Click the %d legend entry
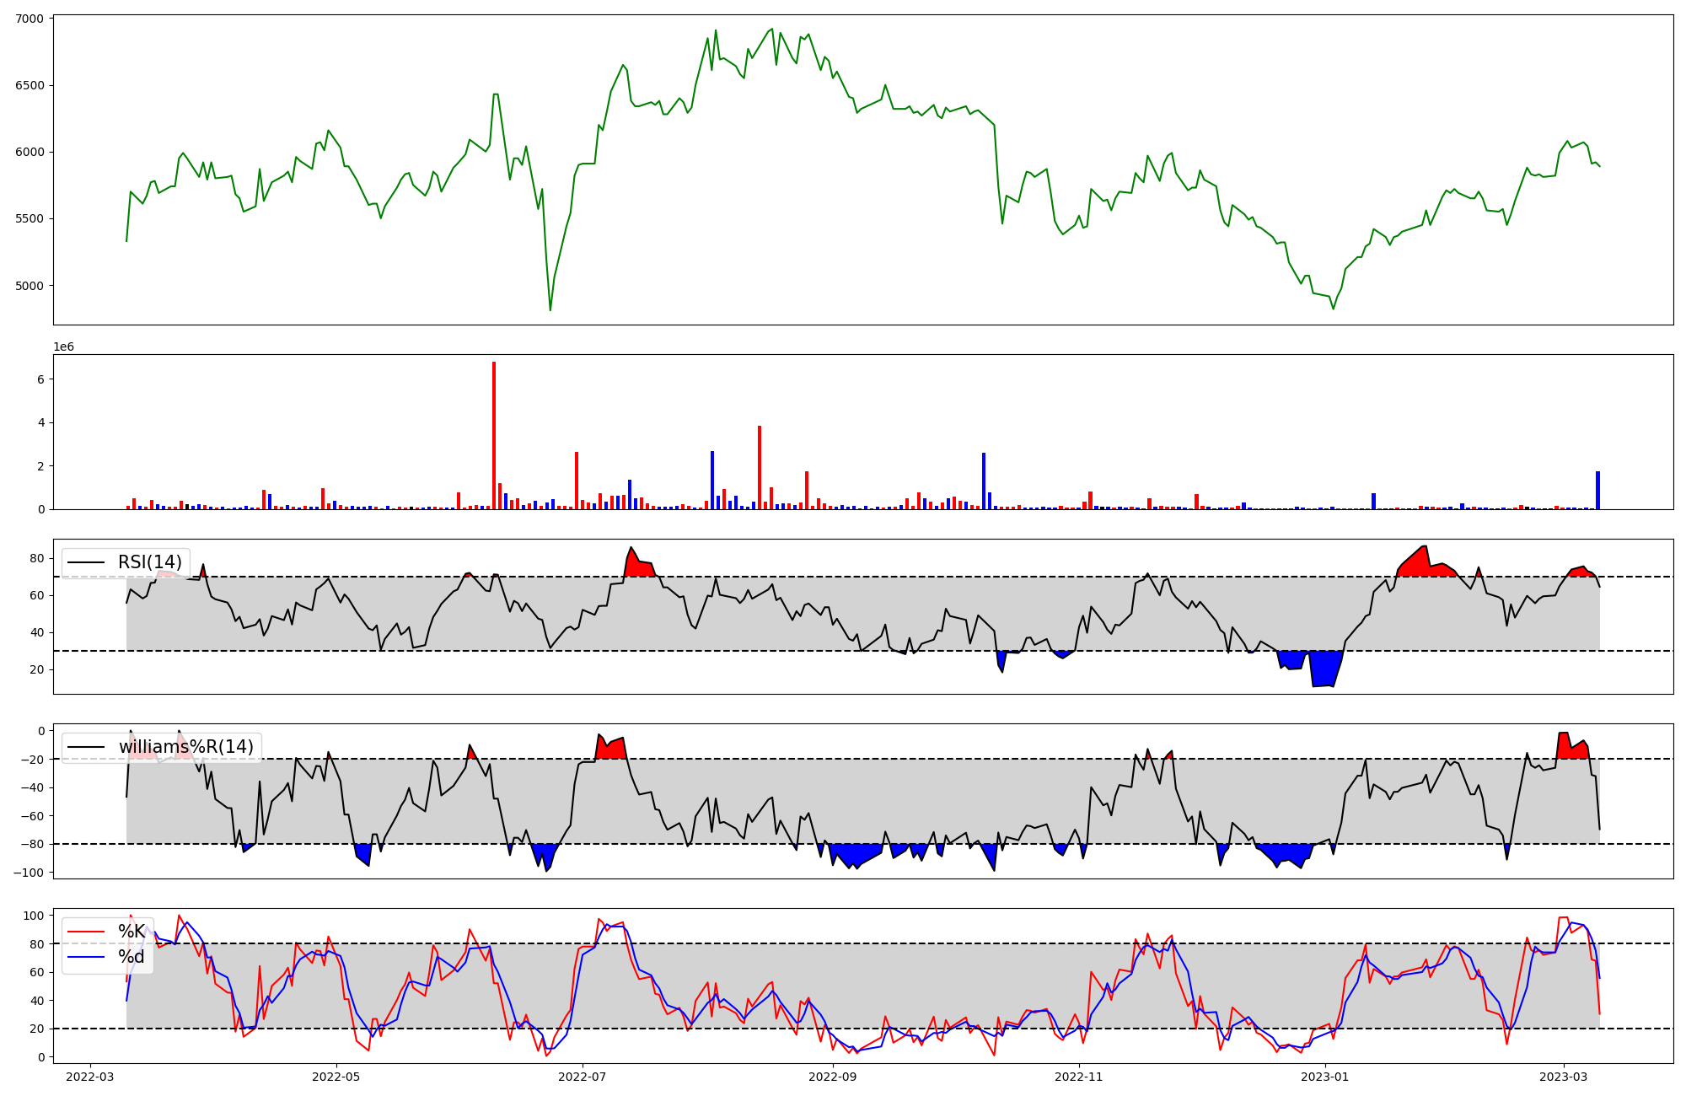 point(132,957)
